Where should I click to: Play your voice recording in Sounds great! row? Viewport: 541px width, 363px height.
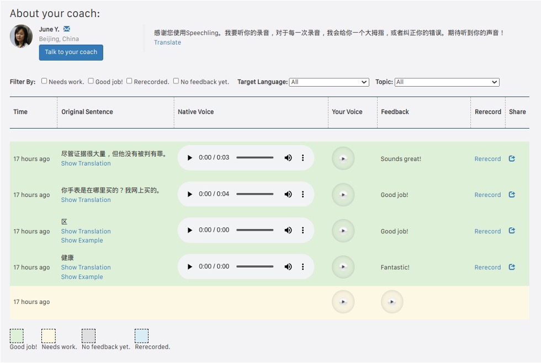(343, 158)
